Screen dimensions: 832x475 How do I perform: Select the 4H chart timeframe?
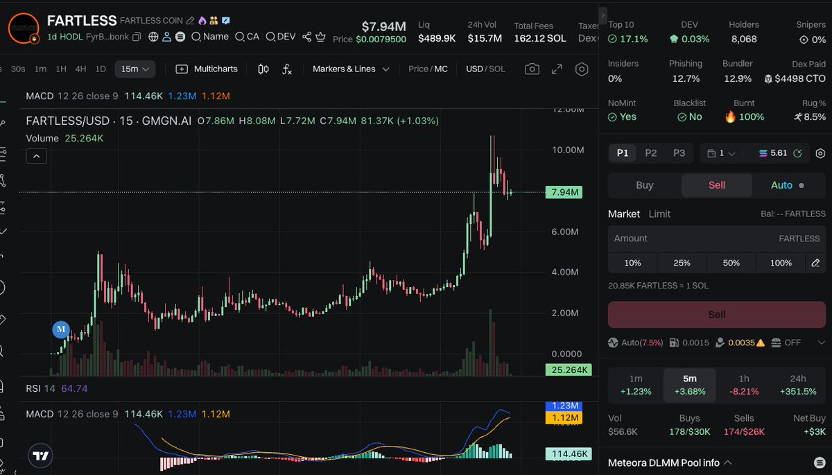tap(81, 69)
